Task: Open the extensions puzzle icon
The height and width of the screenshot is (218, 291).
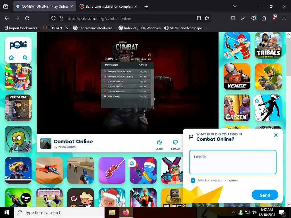Action: 264,18
